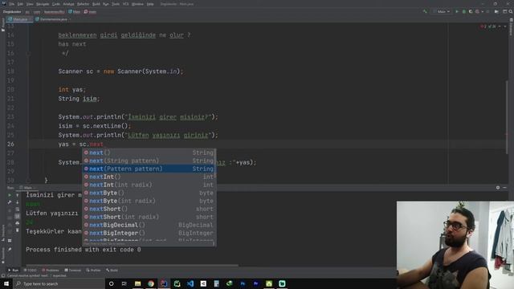The width and height of the screenshot is (514, 289).
Task: Hide the Run panel minimize icon
Action: (505, 187)
